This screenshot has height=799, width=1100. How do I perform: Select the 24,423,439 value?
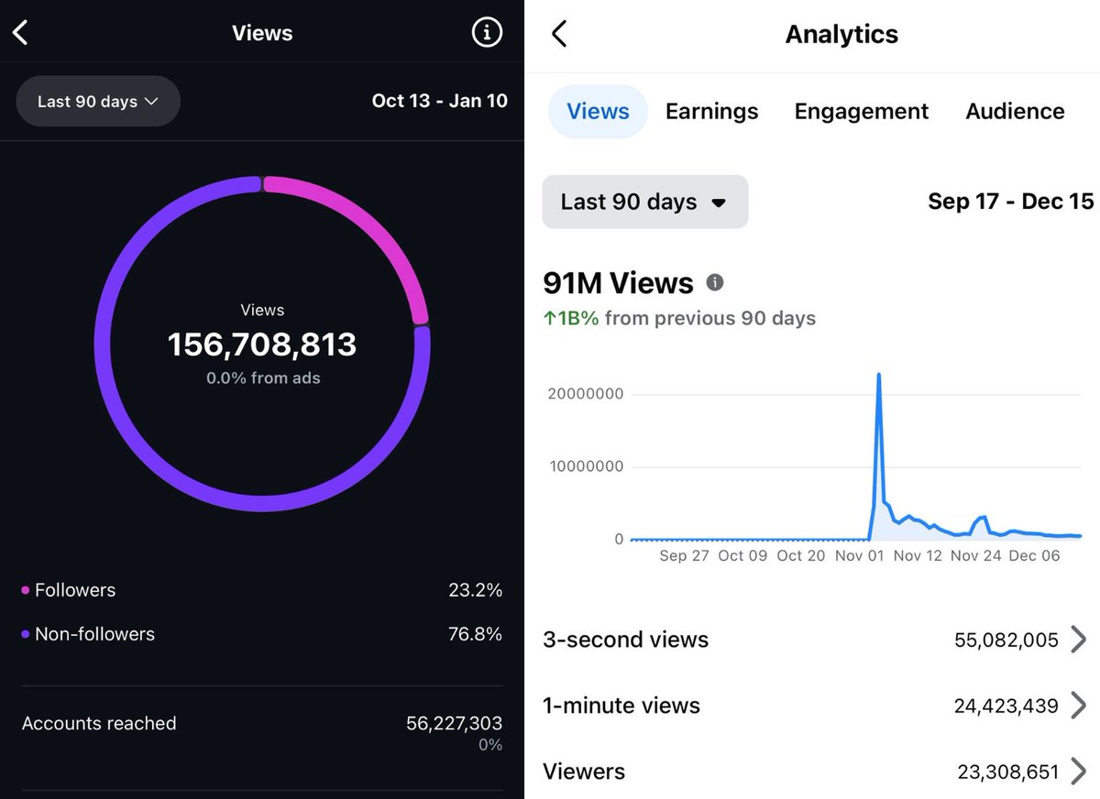pos(1006,706)
